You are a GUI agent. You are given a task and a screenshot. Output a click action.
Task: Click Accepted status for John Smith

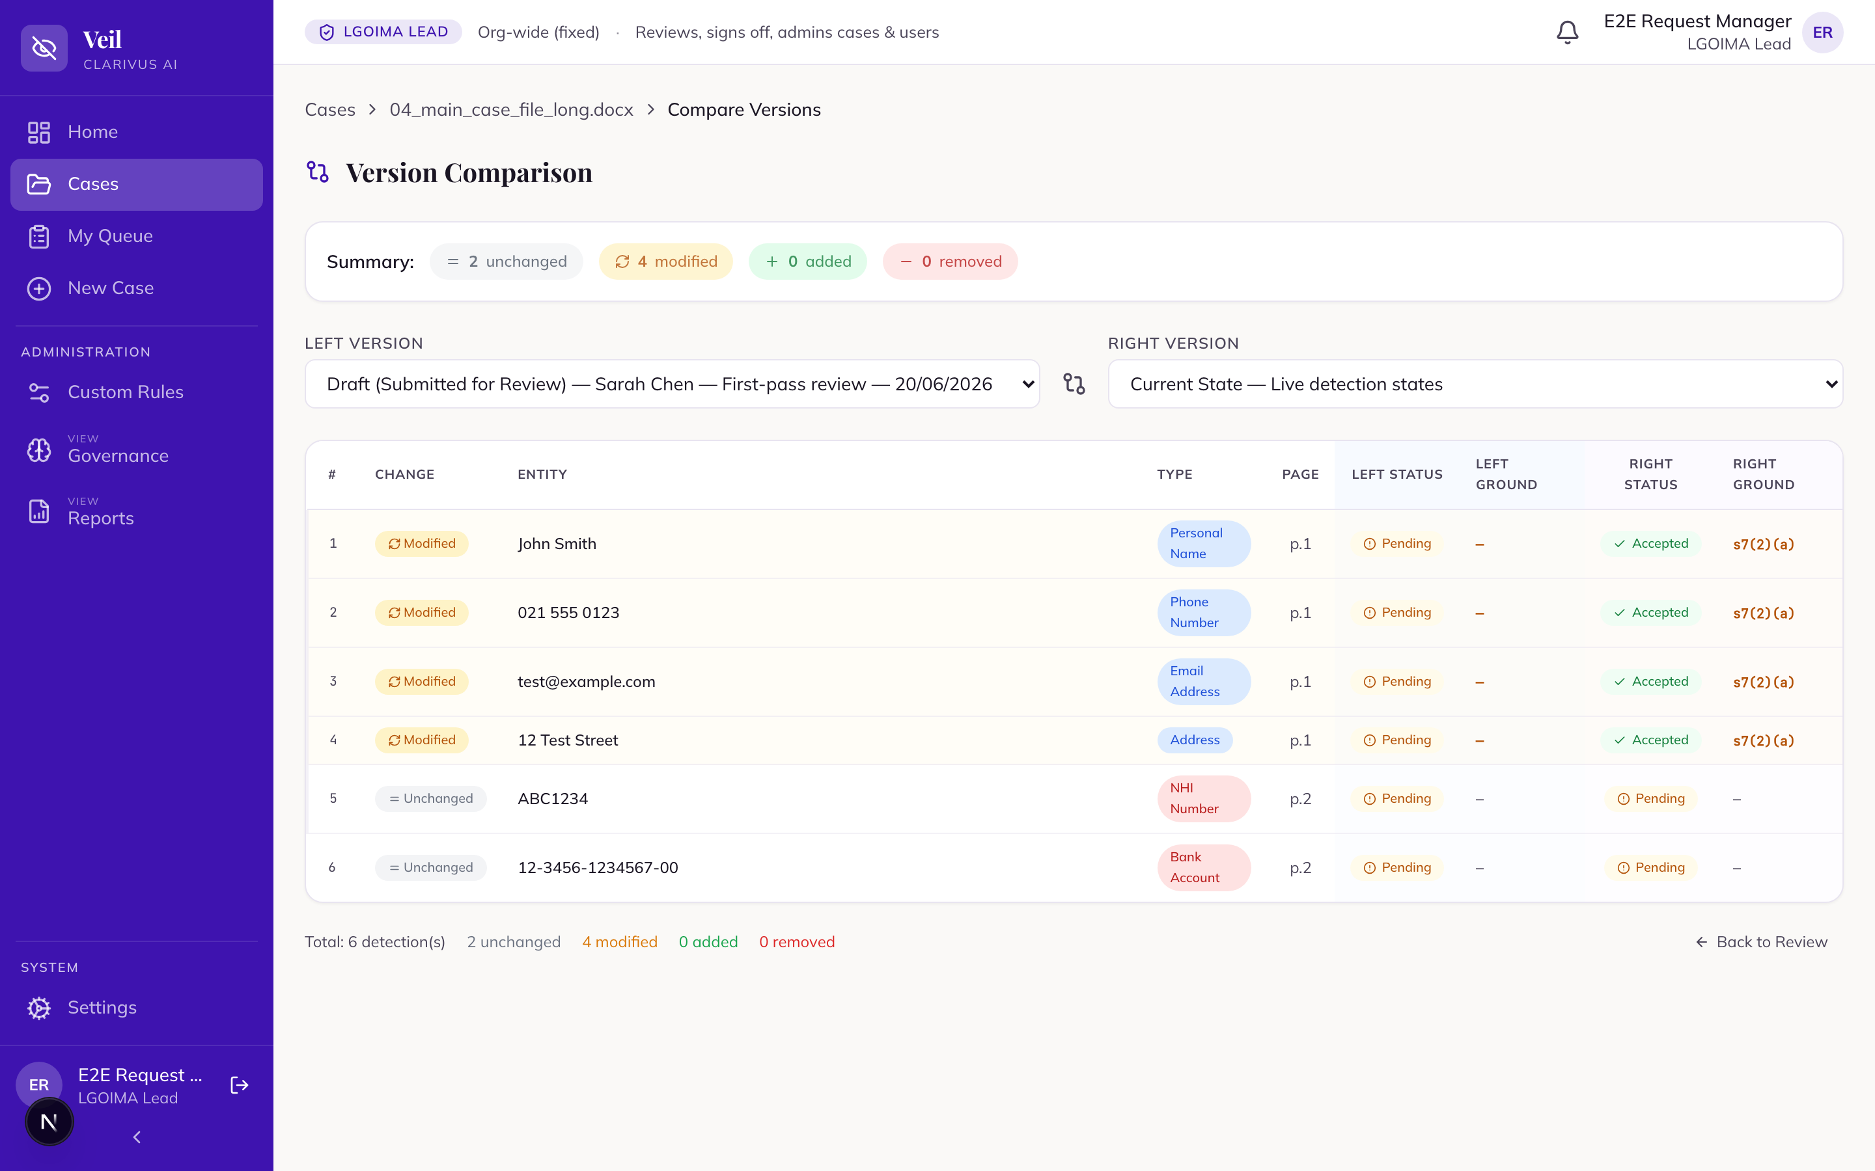click(x=1651, y=544)
